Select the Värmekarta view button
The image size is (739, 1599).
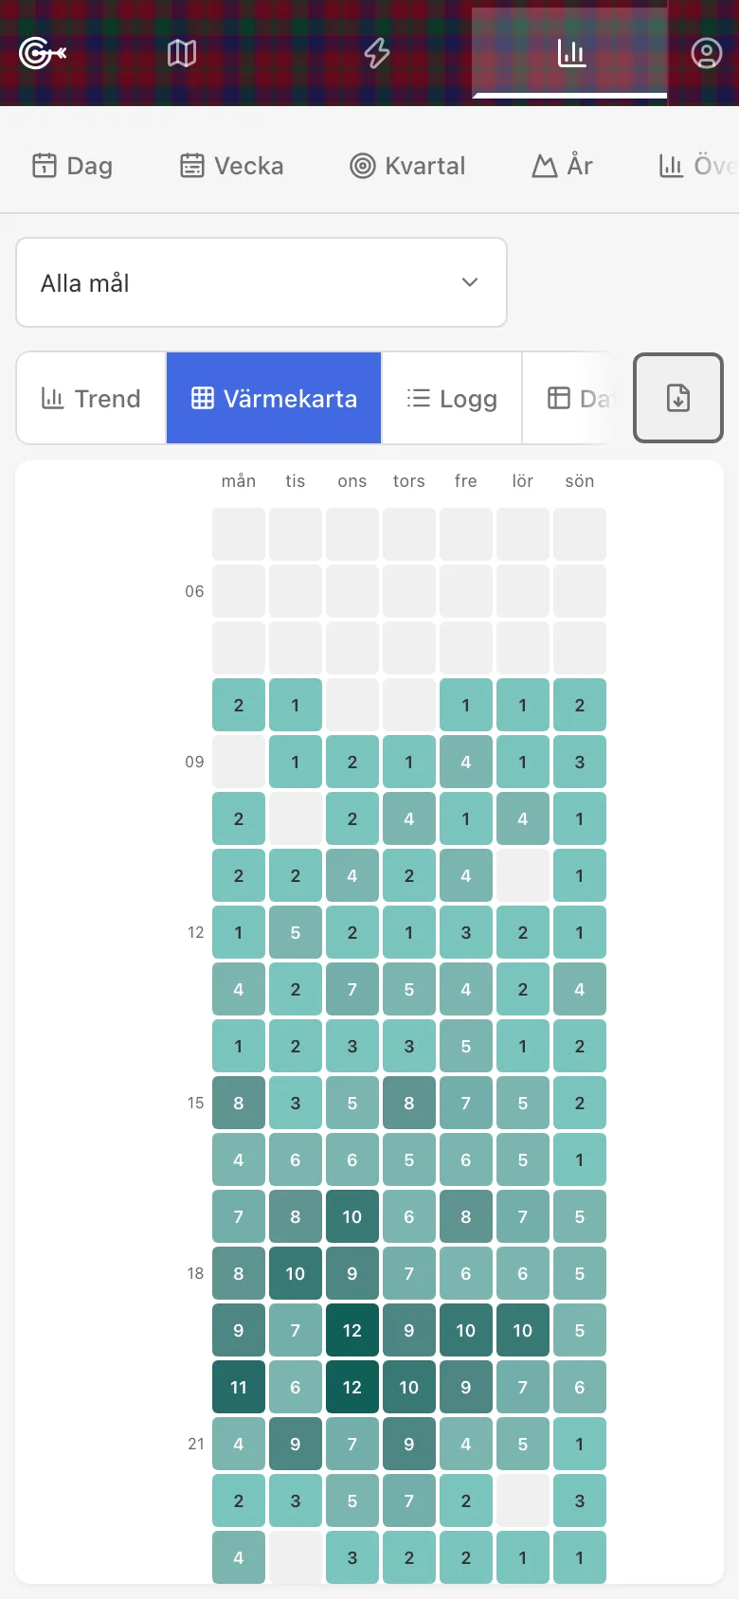pyautogui.click(x=274, y=398)
